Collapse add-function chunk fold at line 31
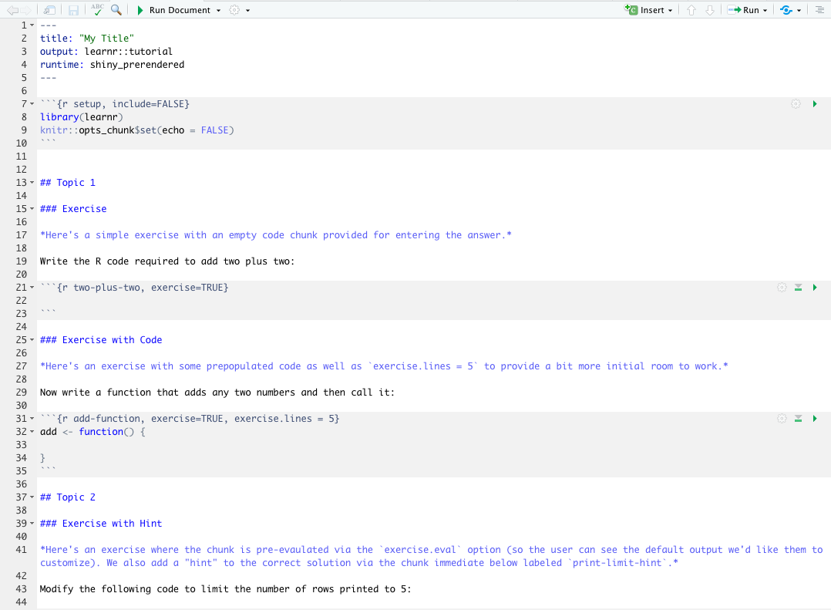Screen dimensions: 831x610 click(x=32, y=419)
